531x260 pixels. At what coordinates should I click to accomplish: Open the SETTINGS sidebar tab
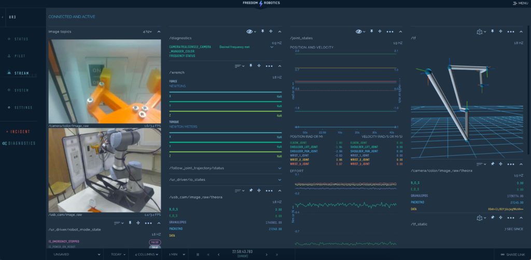click(x=20, y=108)
